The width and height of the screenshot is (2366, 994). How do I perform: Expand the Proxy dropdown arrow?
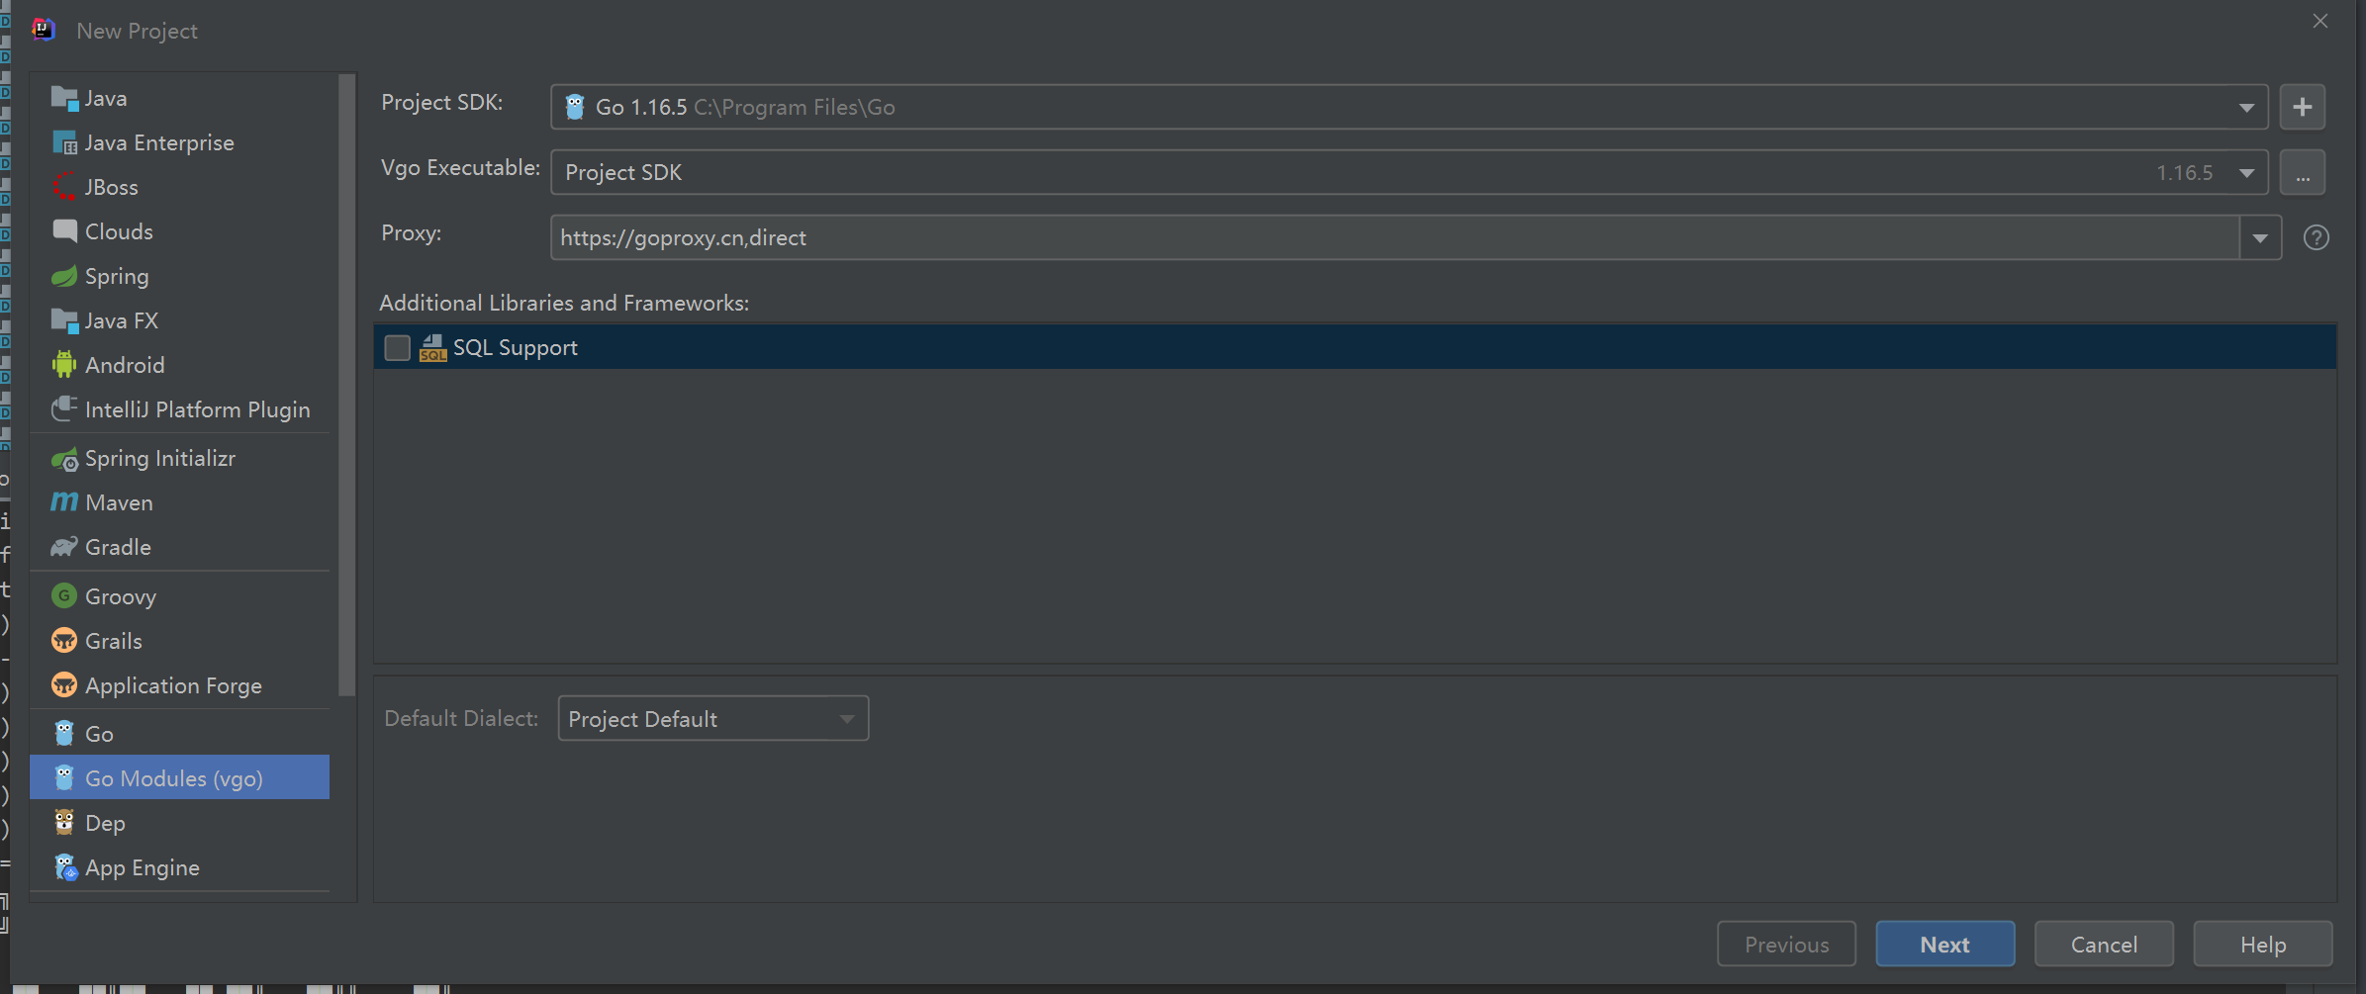tap(2260, 238)
